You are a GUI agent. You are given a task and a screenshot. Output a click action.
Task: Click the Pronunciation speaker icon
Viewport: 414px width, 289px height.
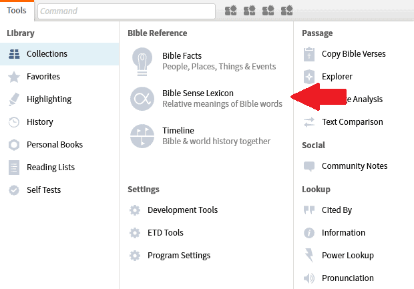point(309,278)
